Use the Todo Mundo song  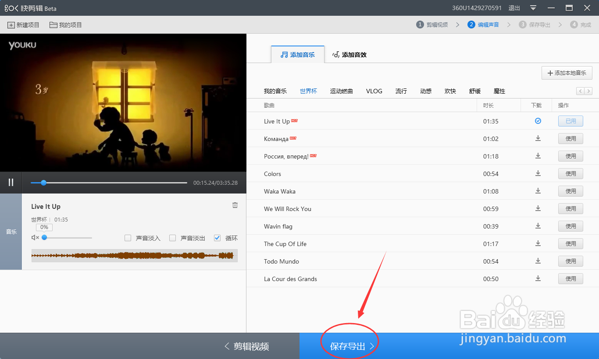pyautogui.click(x=570, y=261)
